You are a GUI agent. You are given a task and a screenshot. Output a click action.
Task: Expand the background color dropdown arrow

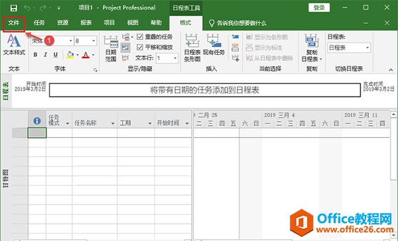point(78,55)
